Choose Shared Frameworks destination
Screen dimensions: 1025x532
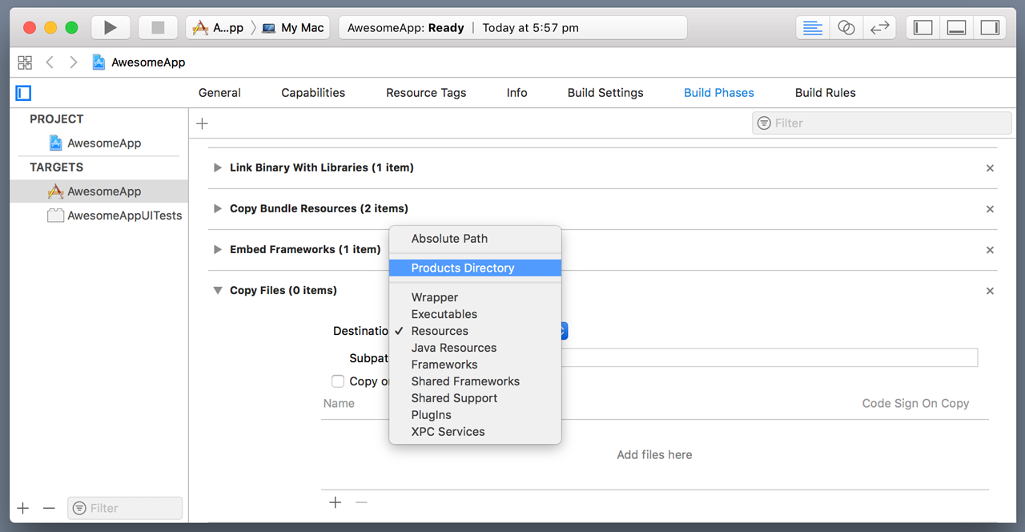point(475,381)
